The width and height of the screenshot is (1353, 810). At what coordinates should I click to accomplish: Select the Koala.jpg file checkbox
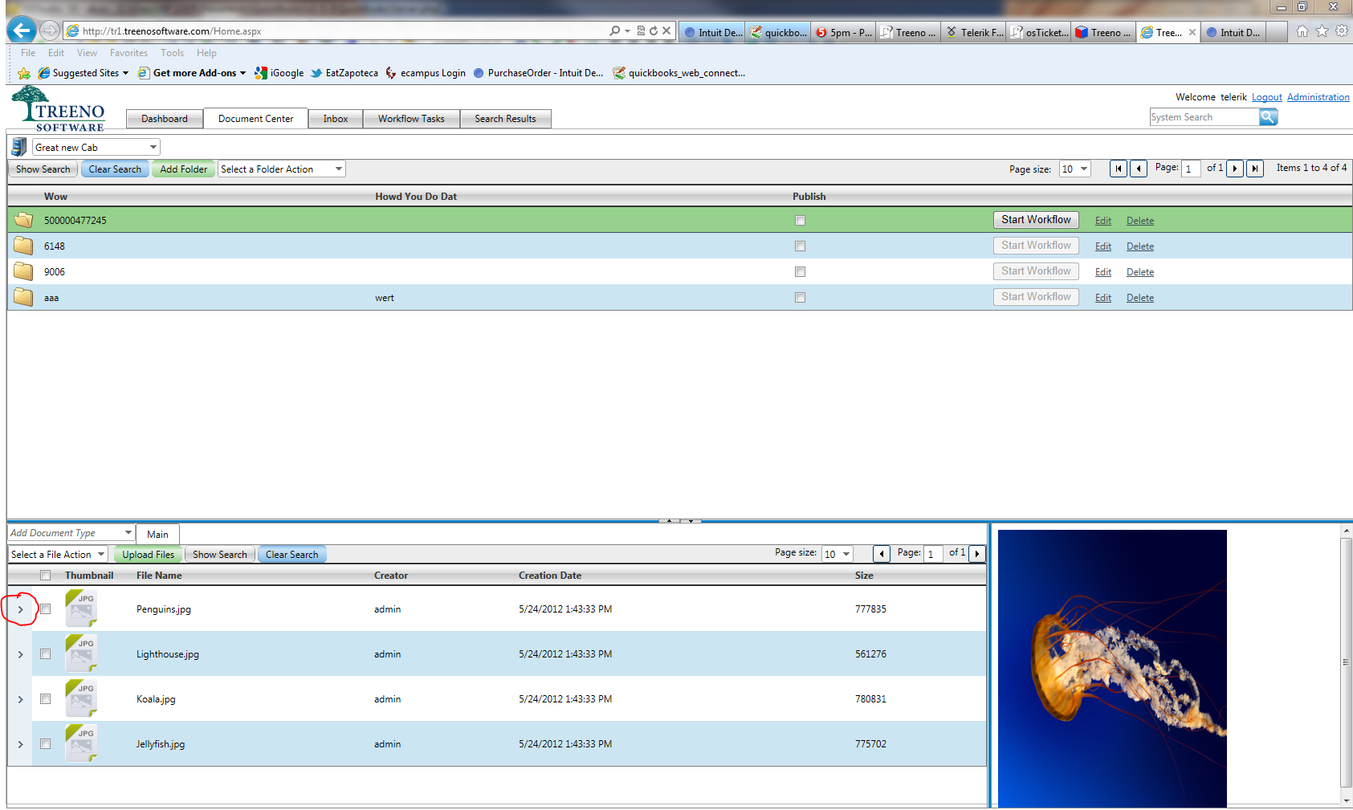pos(46,699)
